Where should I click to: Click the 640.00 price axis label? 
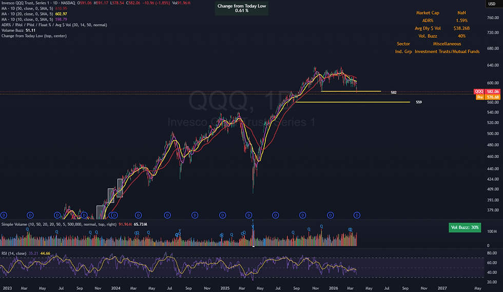(493, 65)
